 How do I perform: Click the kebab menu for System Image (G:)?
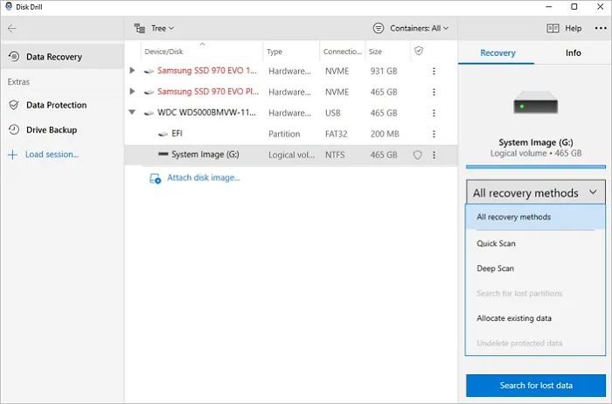pos(435,155)
